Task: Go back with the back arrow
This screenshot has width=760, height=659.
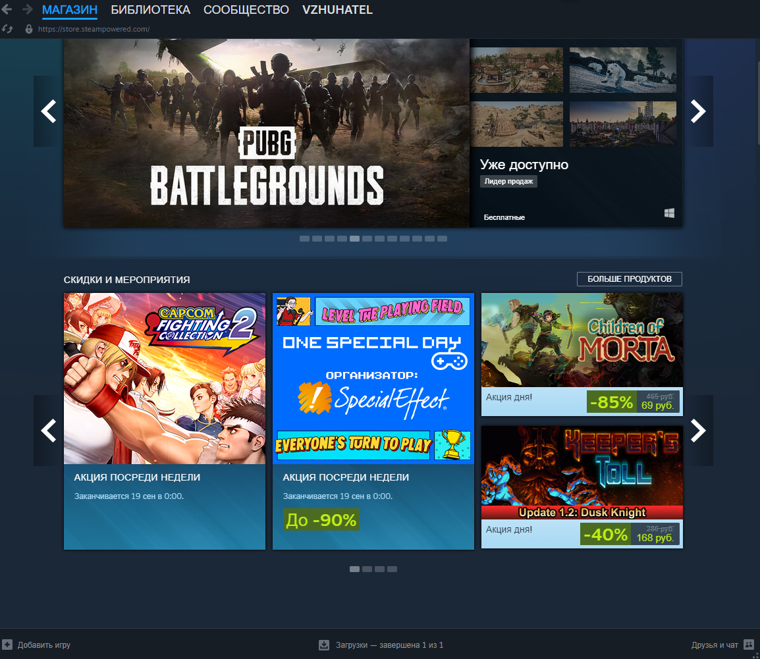Action: pos(7,9)
